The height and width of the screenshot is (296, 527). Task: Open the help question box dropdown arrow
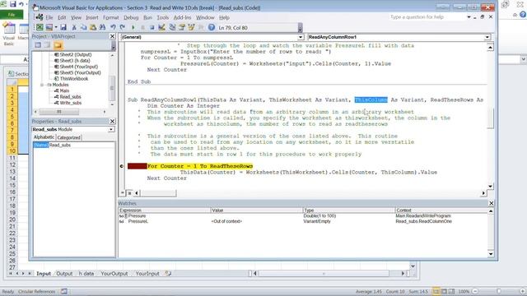pos(469,17)
